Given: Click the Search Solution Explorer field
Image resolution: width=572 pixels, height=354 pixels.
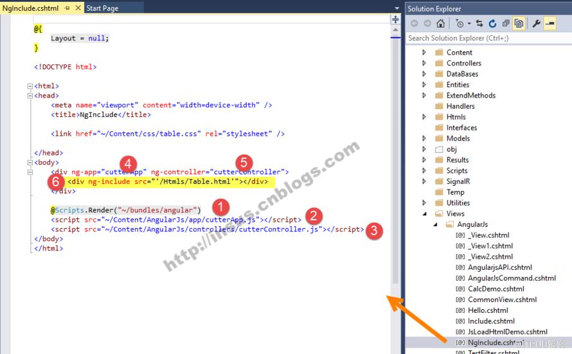Looking at the screenshot, I should [489, 38].
